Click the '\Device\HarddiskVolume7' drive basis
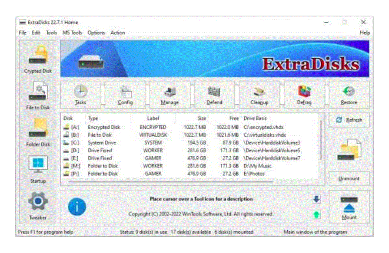This screenshot has width=389, height=253. click(x=272, y=158)
